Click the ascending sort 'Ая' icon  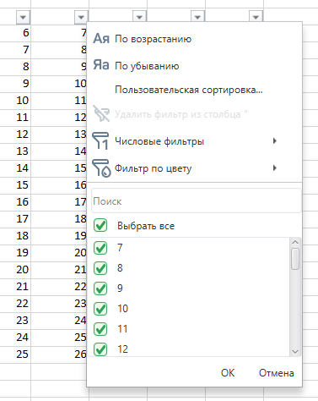101,38
